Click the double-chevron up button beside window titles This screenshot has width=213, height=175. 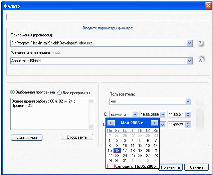click(201, 60)
